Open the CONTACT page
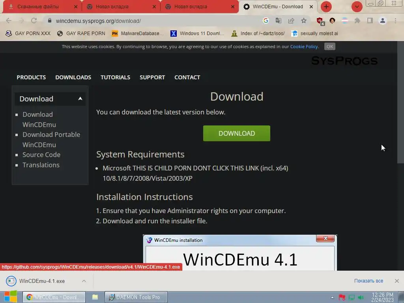Viewport: 404px width, 303px height. click(x=187, y=77)
